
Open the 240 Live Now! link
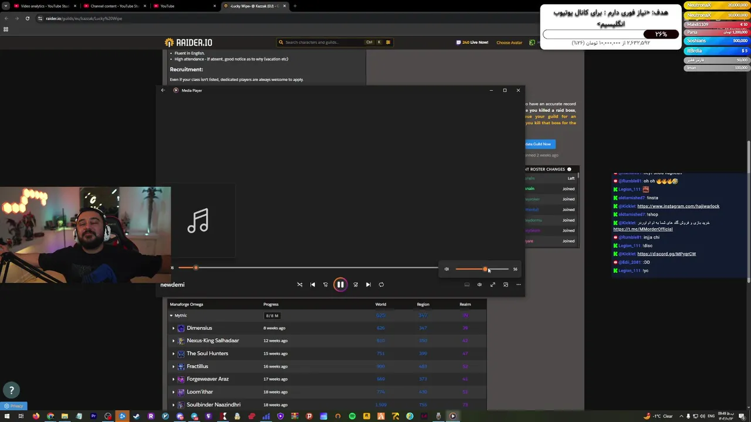[472, 42]
